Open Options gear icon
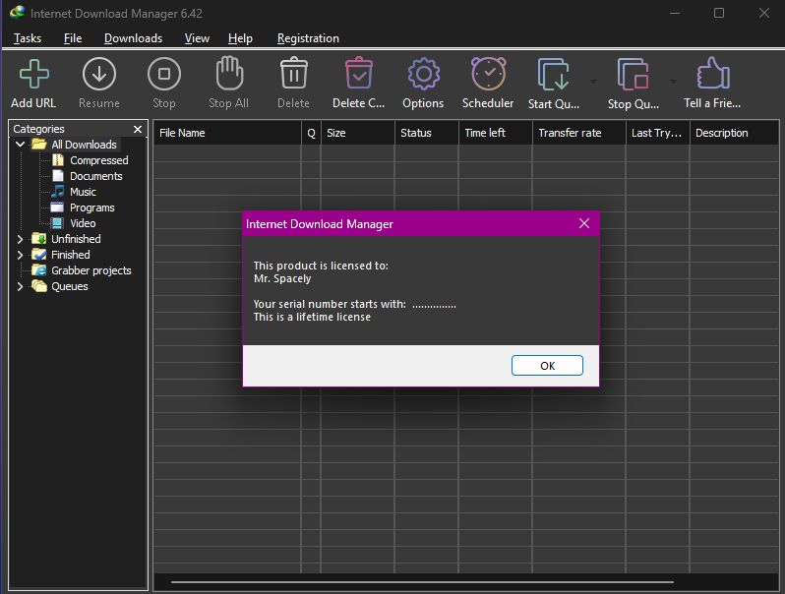Screen dimensions: 785x594 (x=424, y=74)
